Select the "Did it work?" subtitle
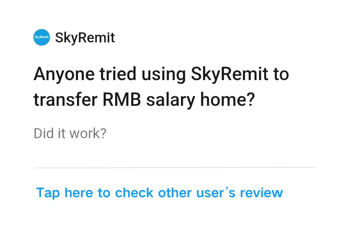Image resolution: width=350 pixels, height=234 pixels. [x=70, y=134]
